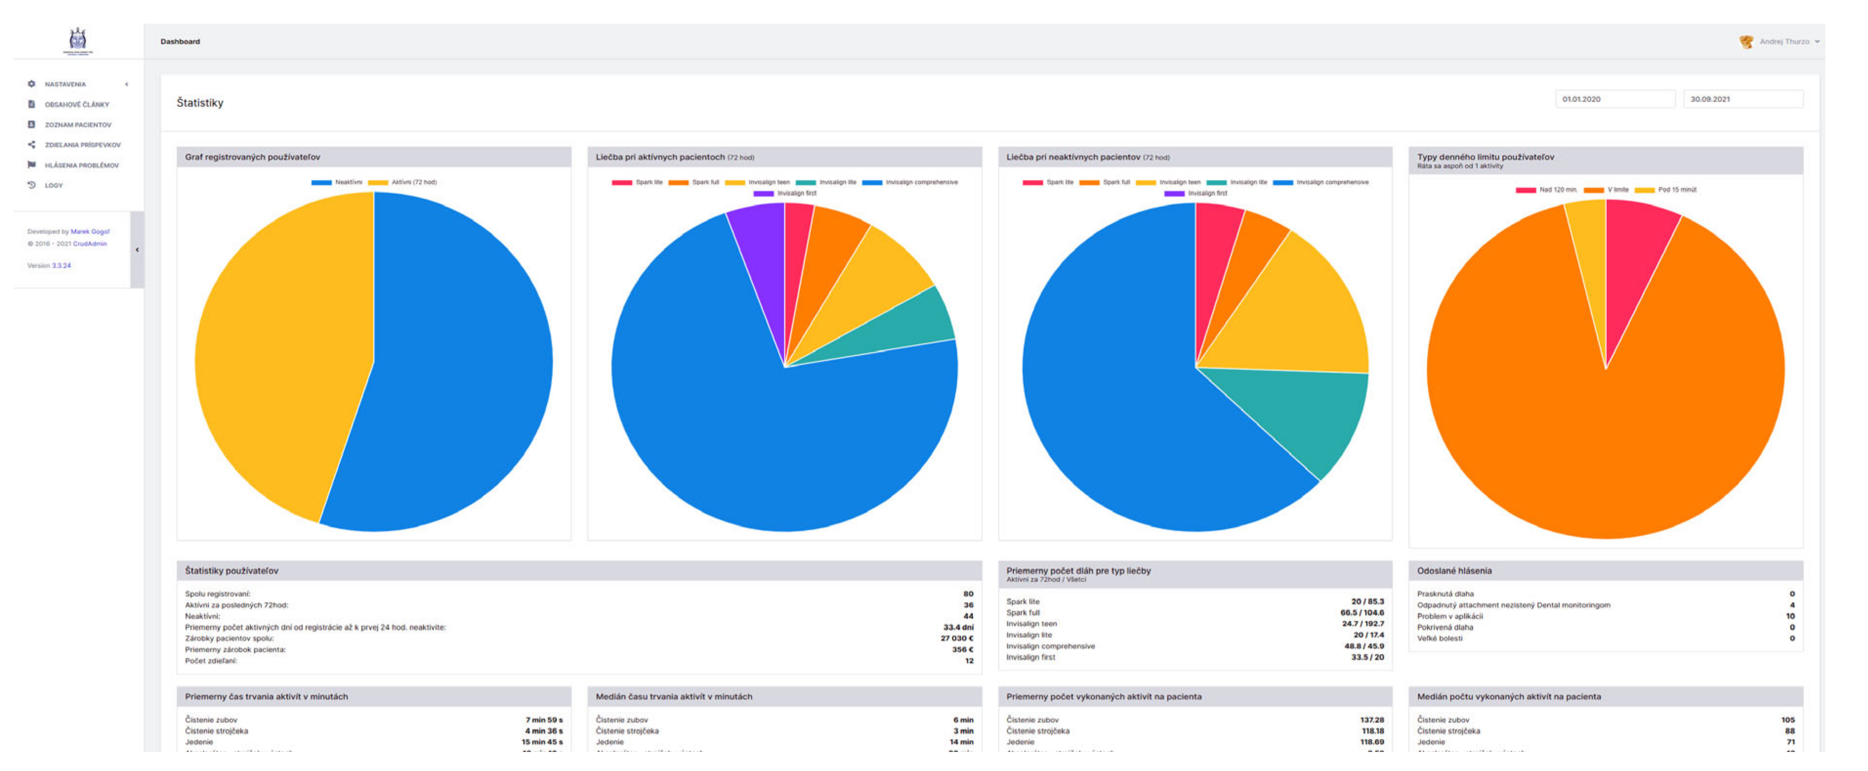Click the Logy history icon
Screen dimensions: 1868x771
tap(31, 186)
